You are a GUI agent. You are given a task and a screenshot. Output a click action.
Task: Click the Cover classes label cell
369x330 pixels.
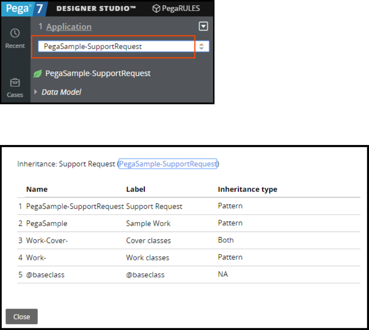tap(149, 240)
